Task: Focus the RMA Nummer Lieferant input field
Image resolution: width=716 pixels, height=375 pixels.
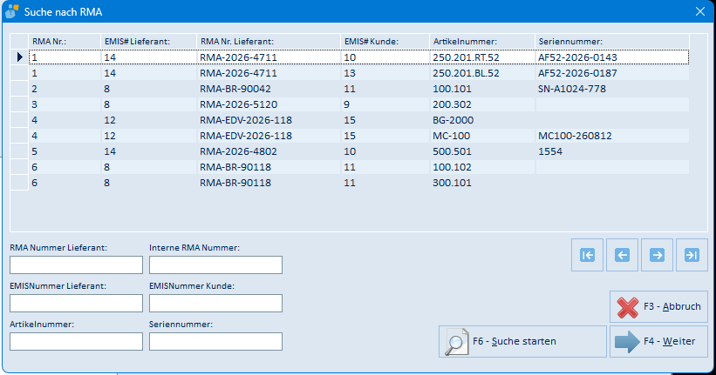Action: [76, 265]
